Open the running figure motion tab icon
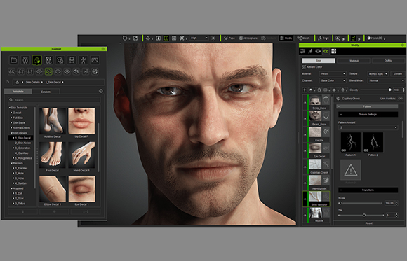 (310, 51)
